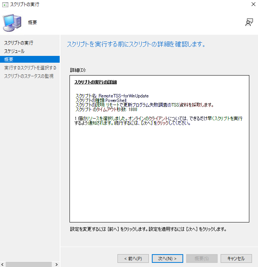Click the timeout value 1800 text
The image size is (258, 267).
(133, 110)
